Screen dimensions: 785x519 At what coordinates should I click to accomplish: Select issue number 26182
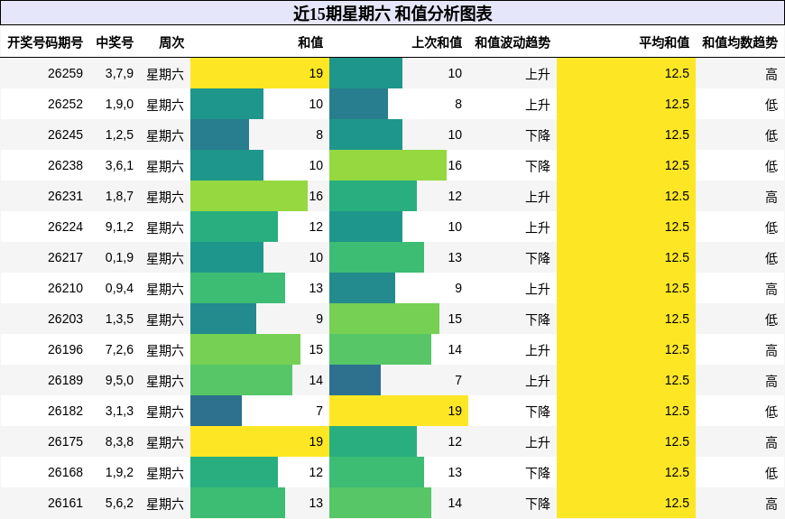(x=66, y=411)
